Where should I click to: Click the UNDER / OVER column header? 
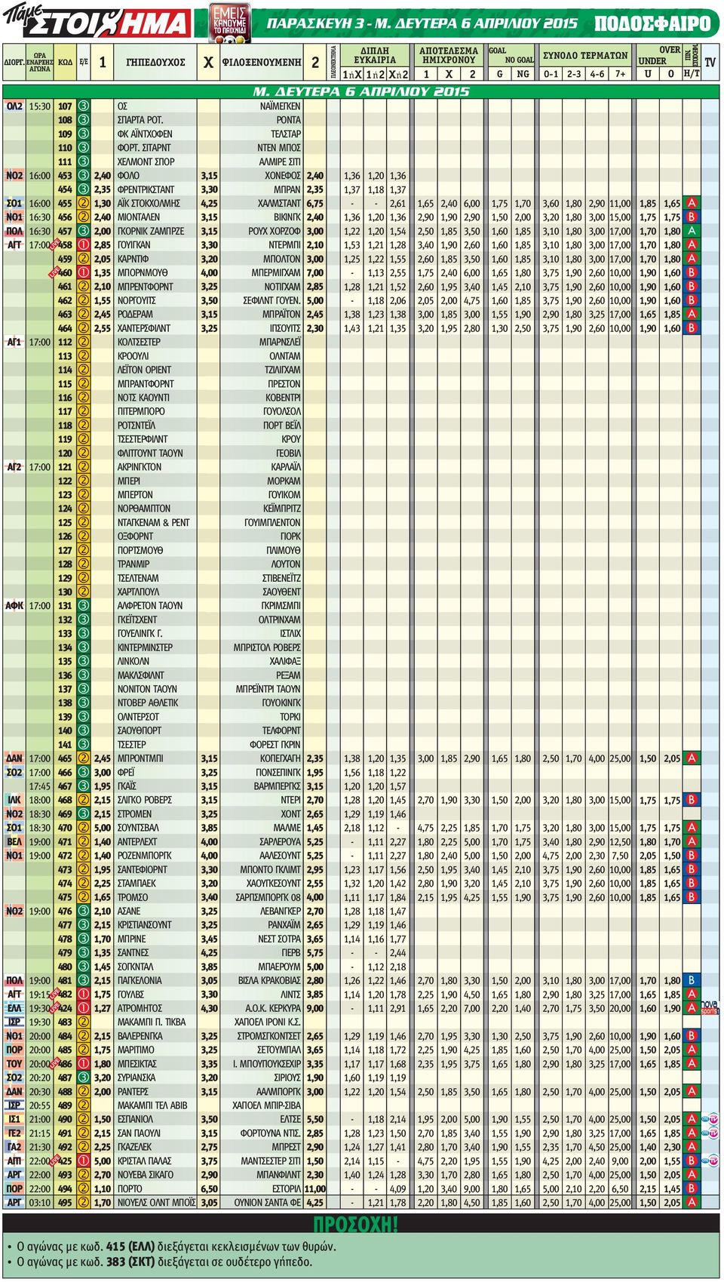(x=659, y=55)
